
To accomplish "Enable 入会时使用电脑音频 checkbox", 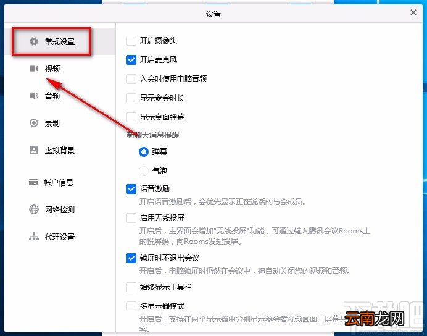I will (131, 79).
